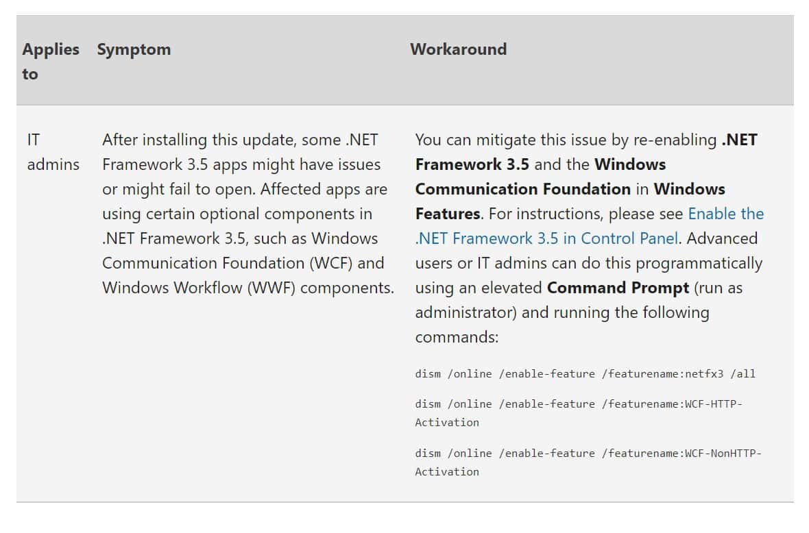This screenshot has height=533, width=809.
Task: Click the 'You can mitigate this issue' sentence
Action: (x=566, y=140)
